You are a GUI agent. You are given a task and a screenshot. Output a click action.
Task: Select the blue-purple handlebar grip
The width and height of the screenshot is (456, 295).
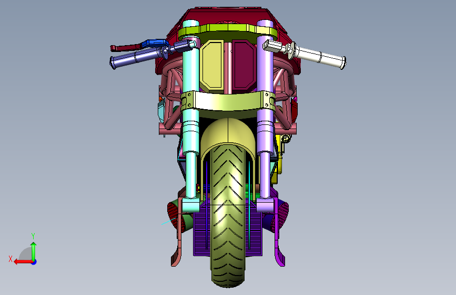click(x=135, y=57)
